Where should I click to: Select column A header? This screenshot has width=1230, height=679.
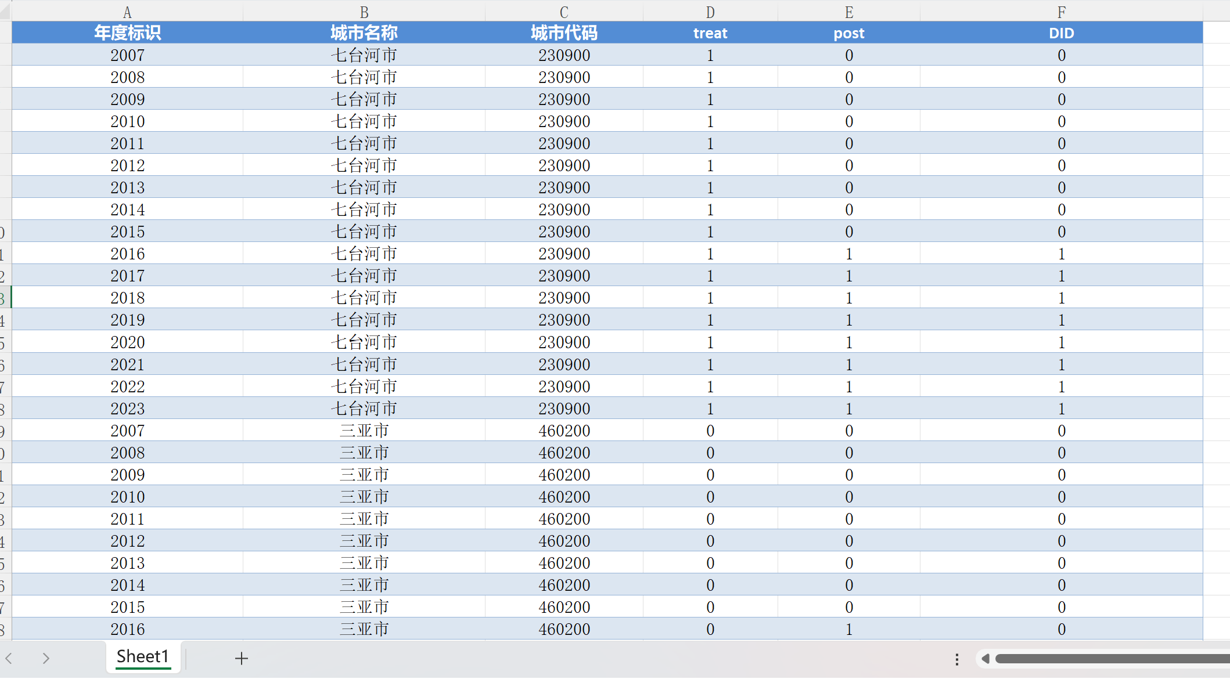point(127,12)
